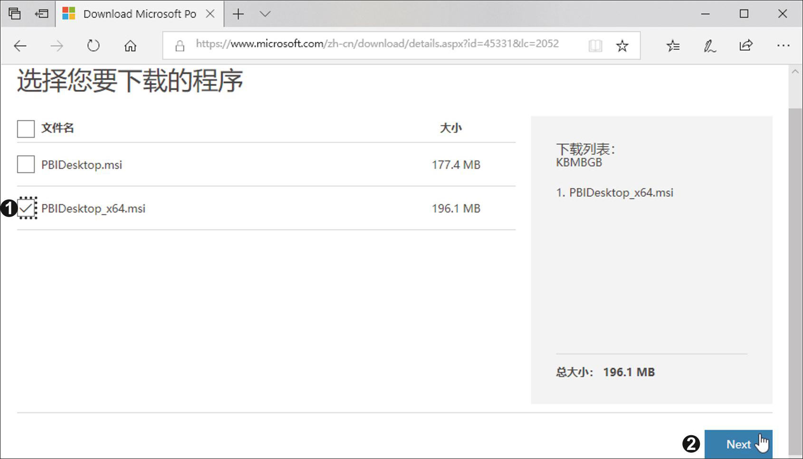Viewport: 803px width, 459px height.
Task: Set these tabs aside icon
Action: (42, 14)
